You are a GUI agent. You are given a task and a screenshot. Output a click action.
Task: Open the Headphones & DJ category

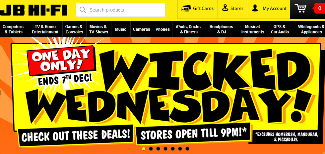(222, 29)
